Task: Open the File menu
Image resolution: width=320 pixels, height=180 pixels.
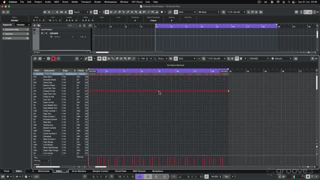Action: point(22,2)
